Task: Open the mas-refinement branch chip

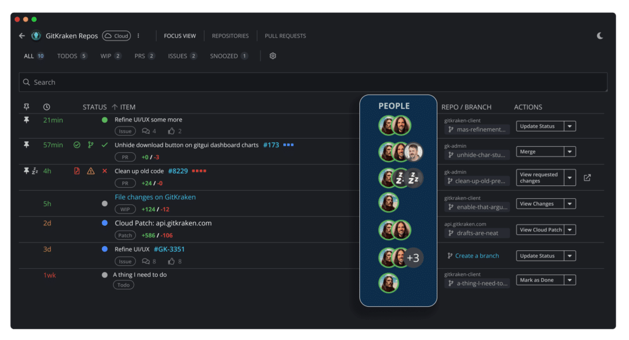Action: 477,129
